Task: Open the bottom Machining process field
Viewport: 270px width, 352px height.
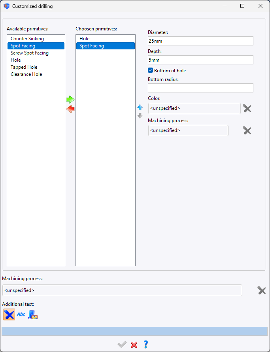Action: 122,290
